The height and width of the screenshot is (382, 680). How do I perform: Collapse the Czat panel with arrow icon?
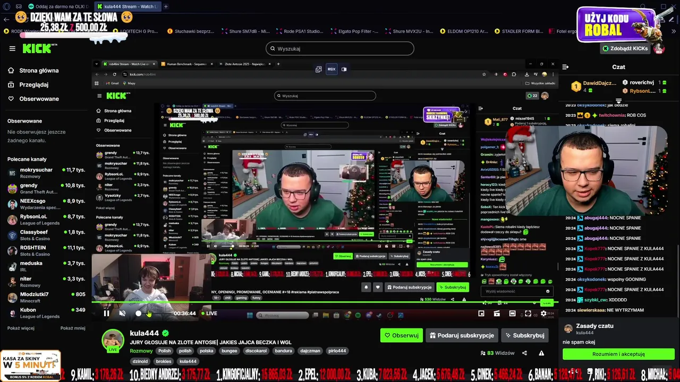[565, 67]
